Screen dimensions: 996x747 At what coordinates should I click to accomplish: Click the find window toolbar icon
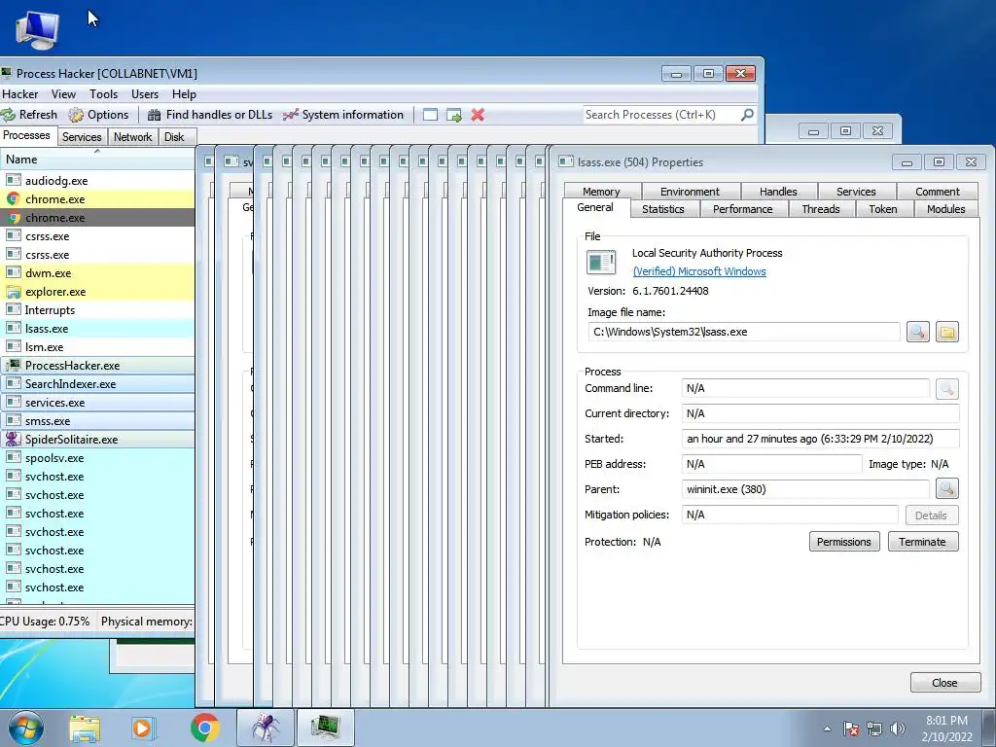[430, 115]
